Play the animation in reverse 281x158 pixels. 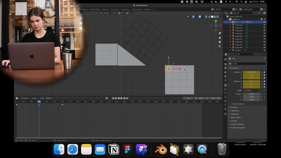(x=119, y=98)
